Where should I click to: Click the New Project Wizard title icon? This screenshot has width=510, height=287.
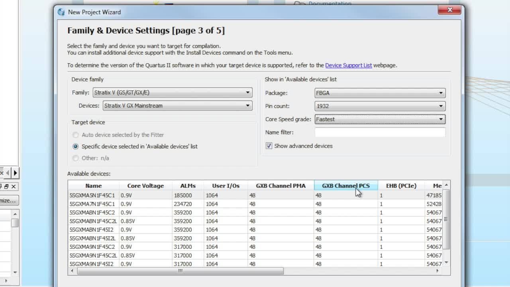click(61, 12)
